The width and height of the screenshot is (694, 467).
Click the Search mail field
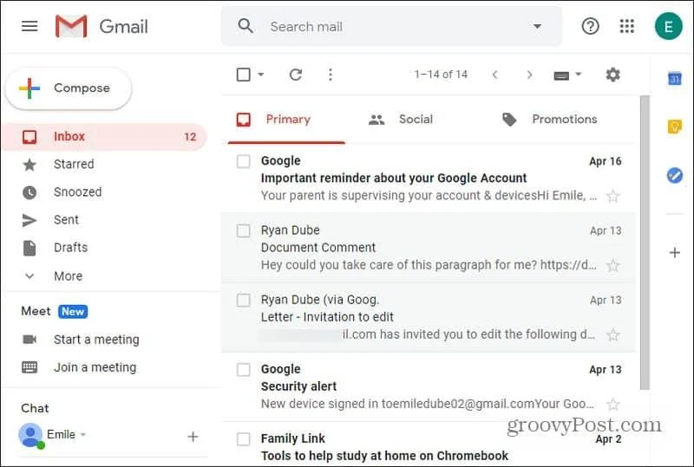pos(392,26)
